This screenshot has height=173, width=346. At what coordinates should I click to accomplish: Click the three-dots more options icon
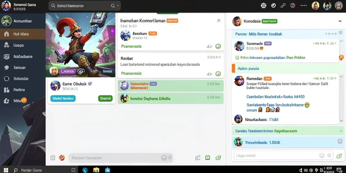pyautogui.click(x=304, y=5)
